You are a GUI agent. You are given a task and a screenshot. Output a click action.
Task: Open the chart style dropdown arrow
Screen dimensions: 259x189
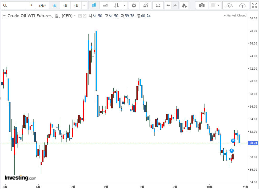[124, 5]
